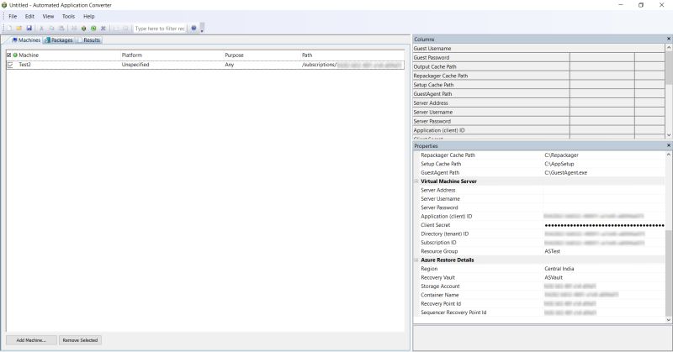Screen dimensions: 673x352
Task: Click the ASTest Resource Group value
Action: (553, 251)
